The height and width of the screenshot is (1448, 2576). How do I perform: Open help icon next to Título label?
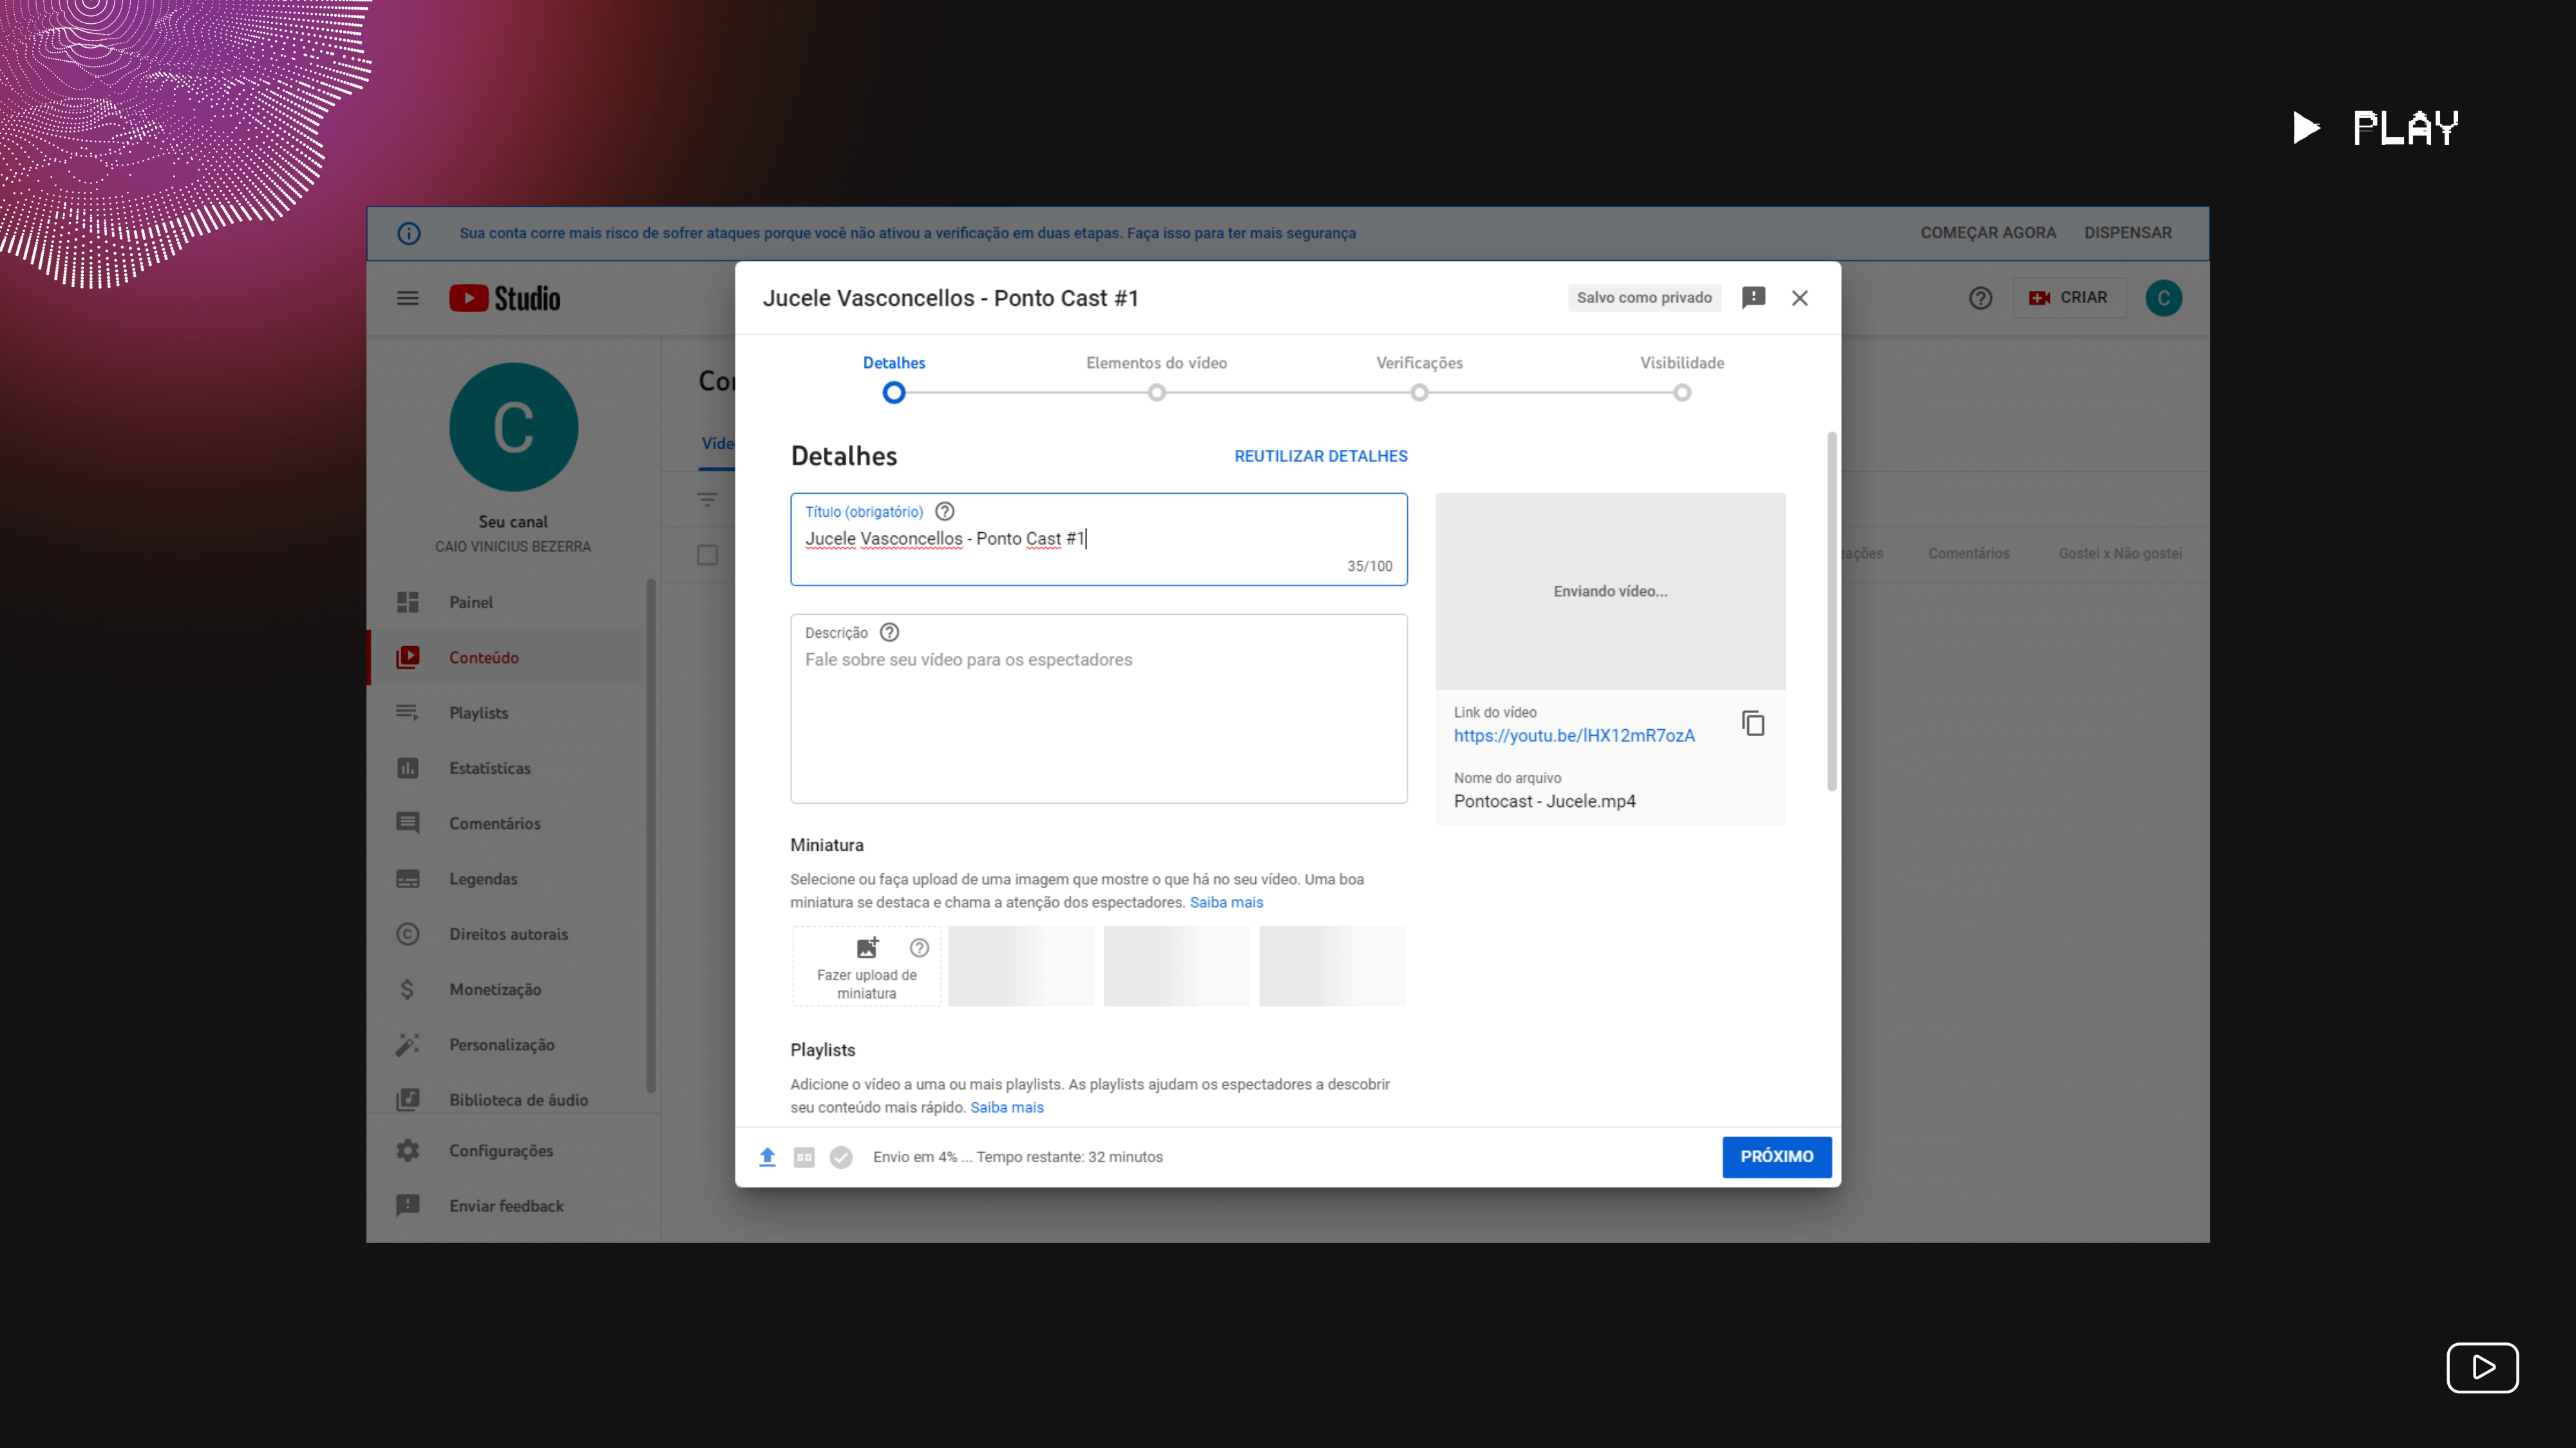click(944, 512)
